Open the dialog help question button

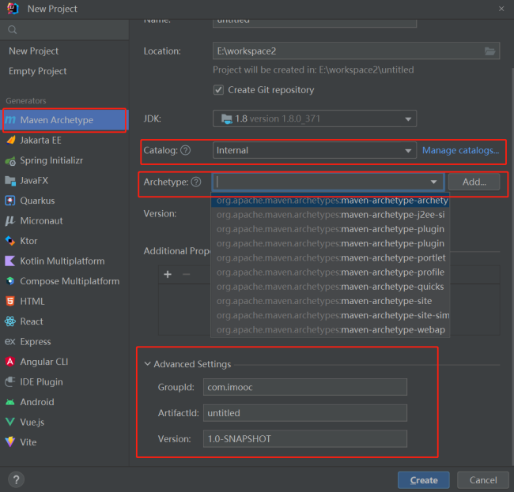point(16,480)
